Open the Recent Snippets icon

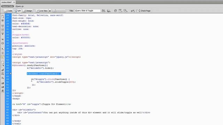2,74
